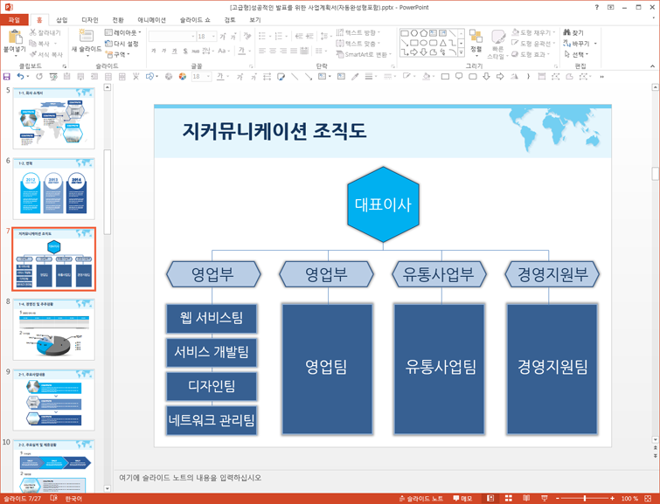The width and height of the screenshot is (660, 504).
Task: Click Fit slide to window icon
Action: (x=649, y=499)
